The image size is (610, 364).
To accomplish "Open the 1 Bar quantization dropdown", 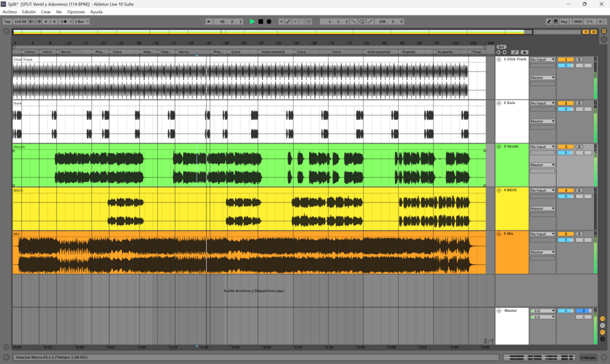I will (82, 22).
